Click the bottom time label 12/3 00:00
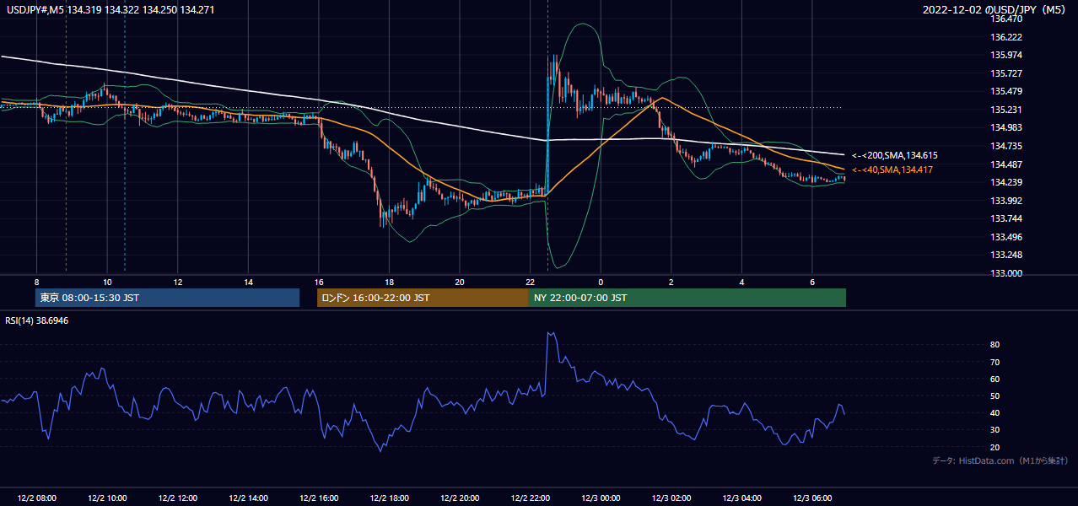The height and width of the screenshot is (506, 1078). [601, 498]
